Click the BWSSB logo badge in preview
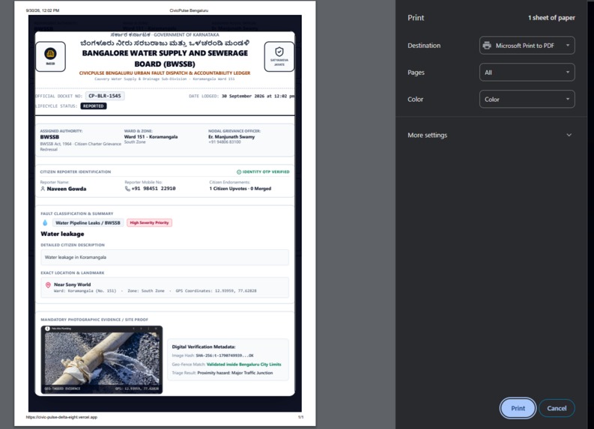Image resolution: width=594 pixels, height=429 pixels. coord(50,56)
